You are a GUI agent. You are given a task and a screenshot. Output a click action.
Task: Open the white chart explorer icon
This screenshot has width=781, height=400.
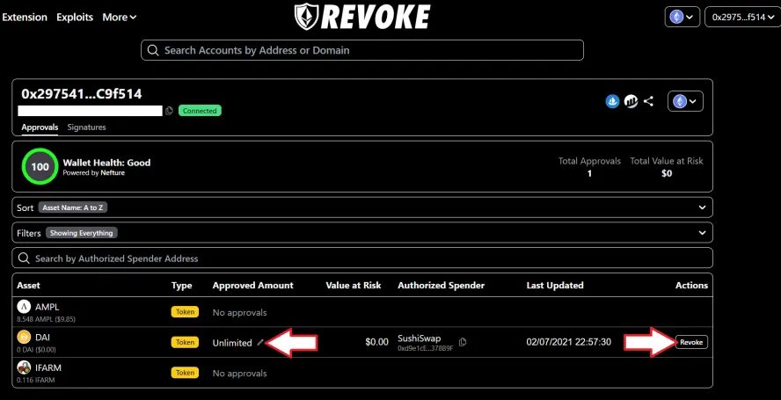631,102
